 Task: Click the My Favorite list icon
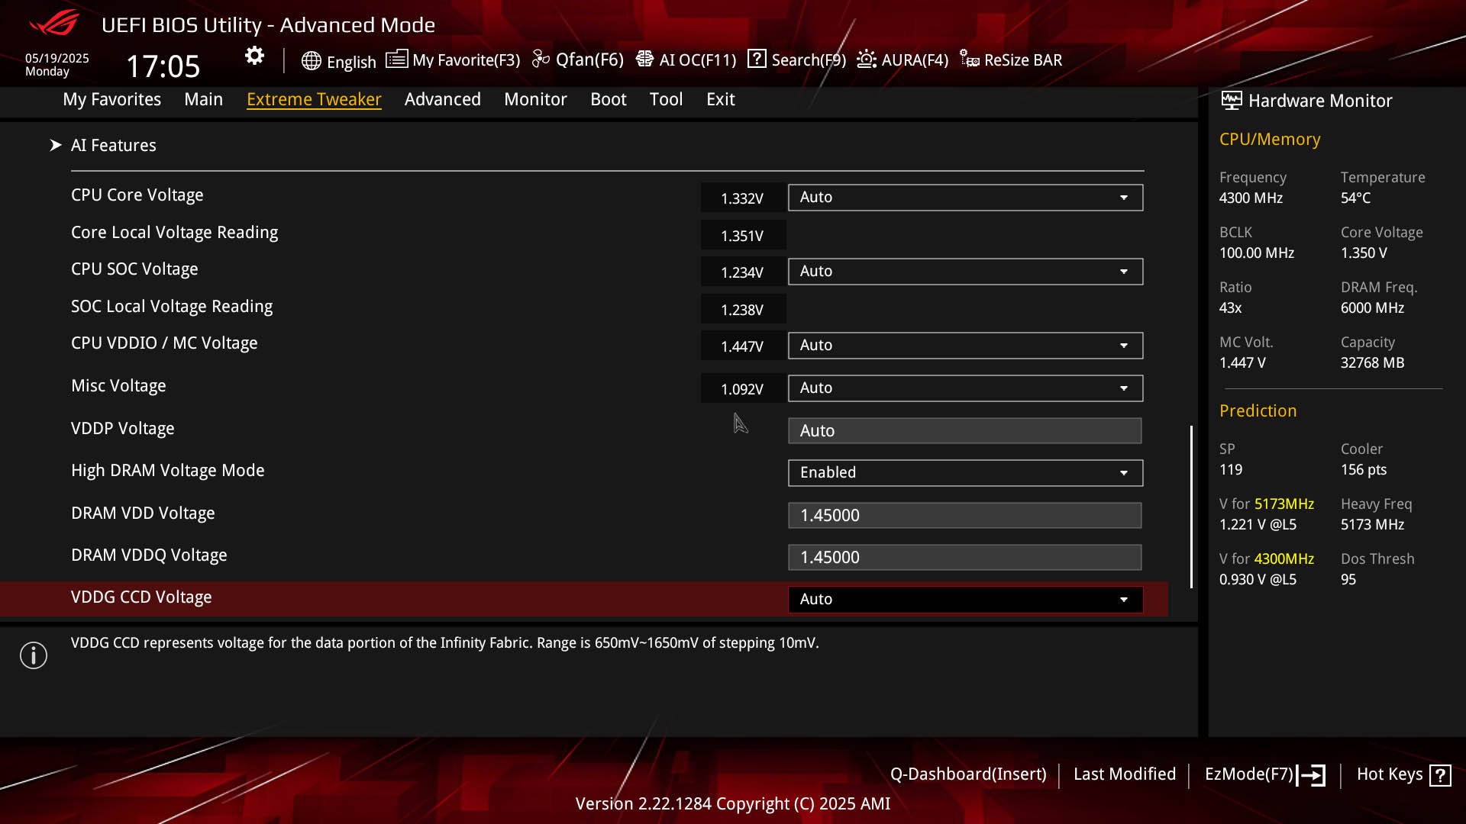tap(396, 60)
